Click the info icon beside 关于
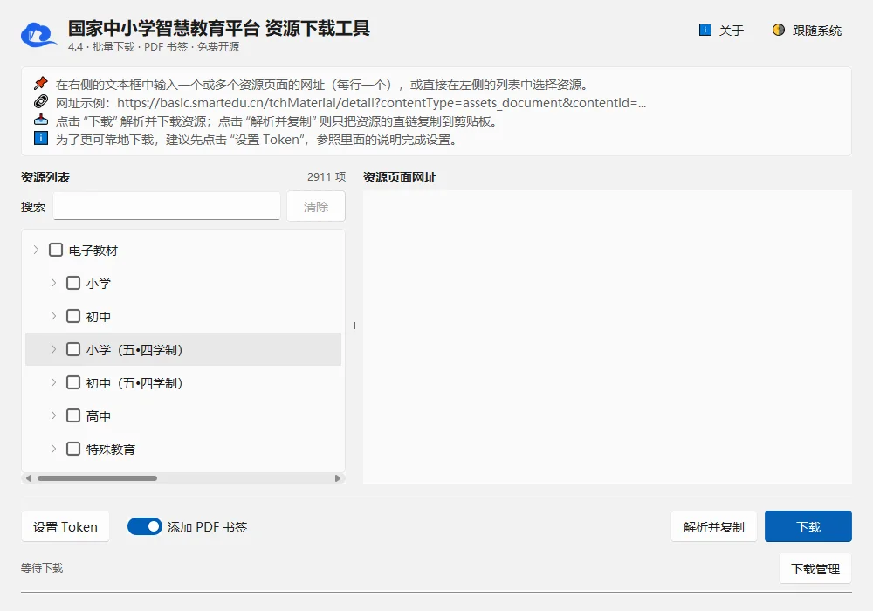This screenshot has width=873, height=611. [705, 30]
